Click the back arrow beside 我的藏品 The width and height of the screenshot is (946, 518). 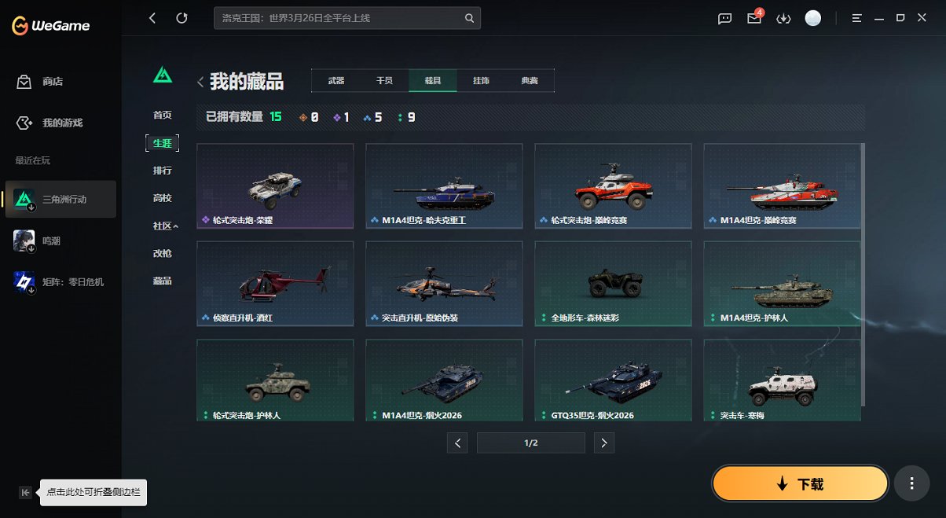pos(200,79)
